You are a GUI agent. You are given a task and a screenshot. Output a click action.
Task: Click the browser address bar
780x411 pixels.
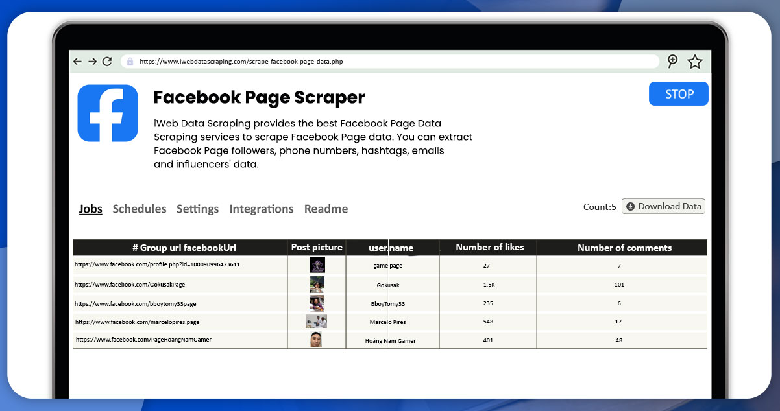[x=389, y=61]
